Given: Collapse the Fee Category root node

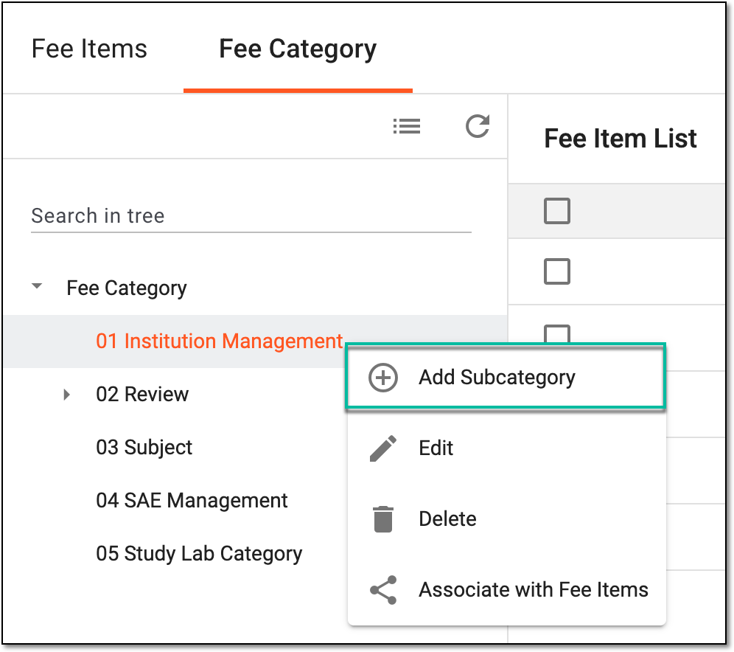Looking at the screenshot, I should (37, 285).
